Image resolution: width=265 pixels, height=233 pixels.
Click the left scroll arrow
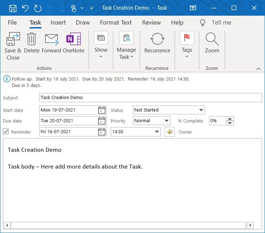point(7,225)
